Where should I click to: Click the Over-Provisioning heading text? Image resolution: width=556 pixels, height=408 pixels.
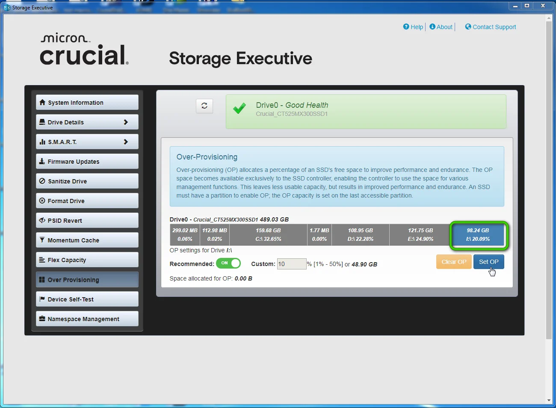pos(207,157)
